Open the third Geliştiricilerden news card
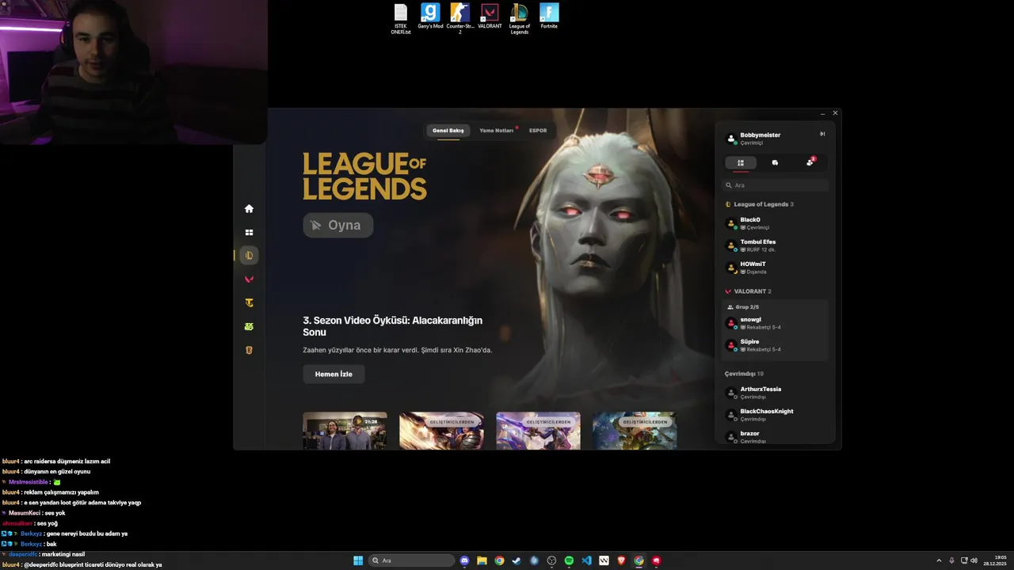 538,431
